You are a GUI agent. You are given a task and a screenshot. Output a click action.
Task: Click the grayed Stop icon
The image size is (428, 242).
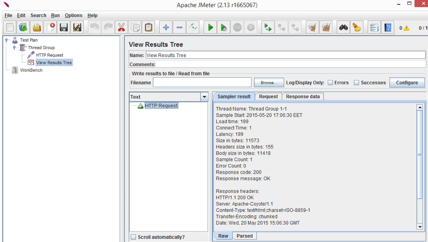click(x=237, y=27)
